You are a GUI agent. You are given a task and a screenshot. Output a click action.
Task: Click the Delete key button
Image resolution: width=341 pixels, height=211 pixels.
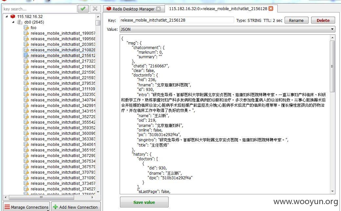[x=323, y=20]
